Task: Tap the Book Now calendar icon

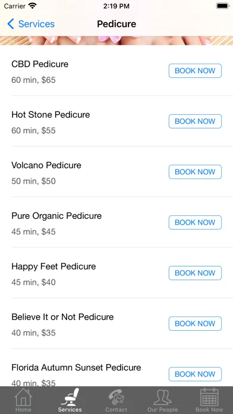Action: coord(209,397)
